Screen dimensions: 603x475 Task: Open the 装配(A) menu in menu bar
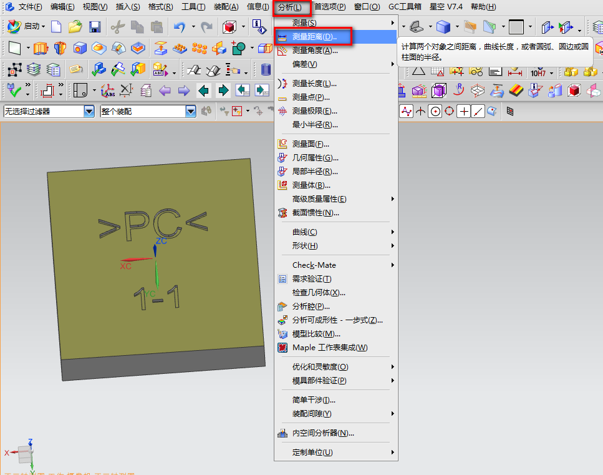[x=226, y=7]
